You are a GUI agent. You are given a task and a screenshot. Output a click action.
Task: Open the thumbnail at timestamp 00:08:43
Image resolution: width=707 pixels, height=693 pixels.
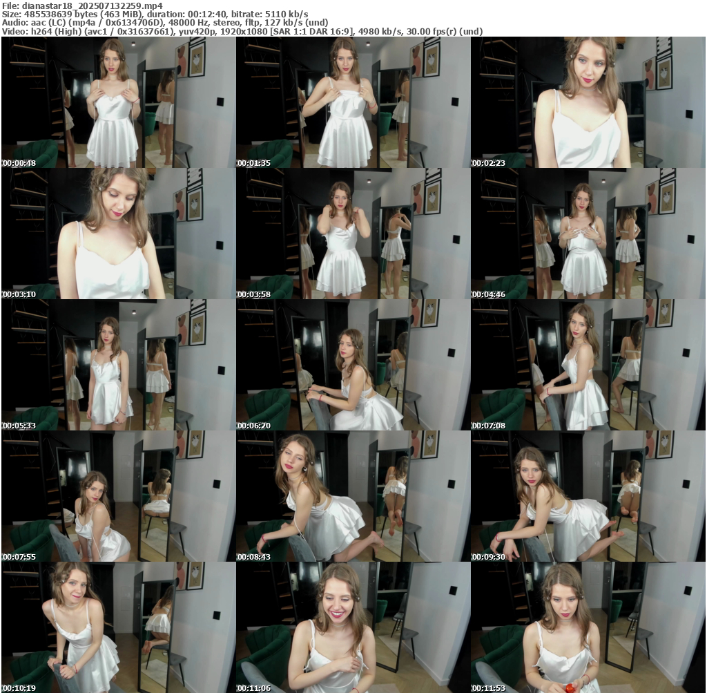[x=353, y=496]
